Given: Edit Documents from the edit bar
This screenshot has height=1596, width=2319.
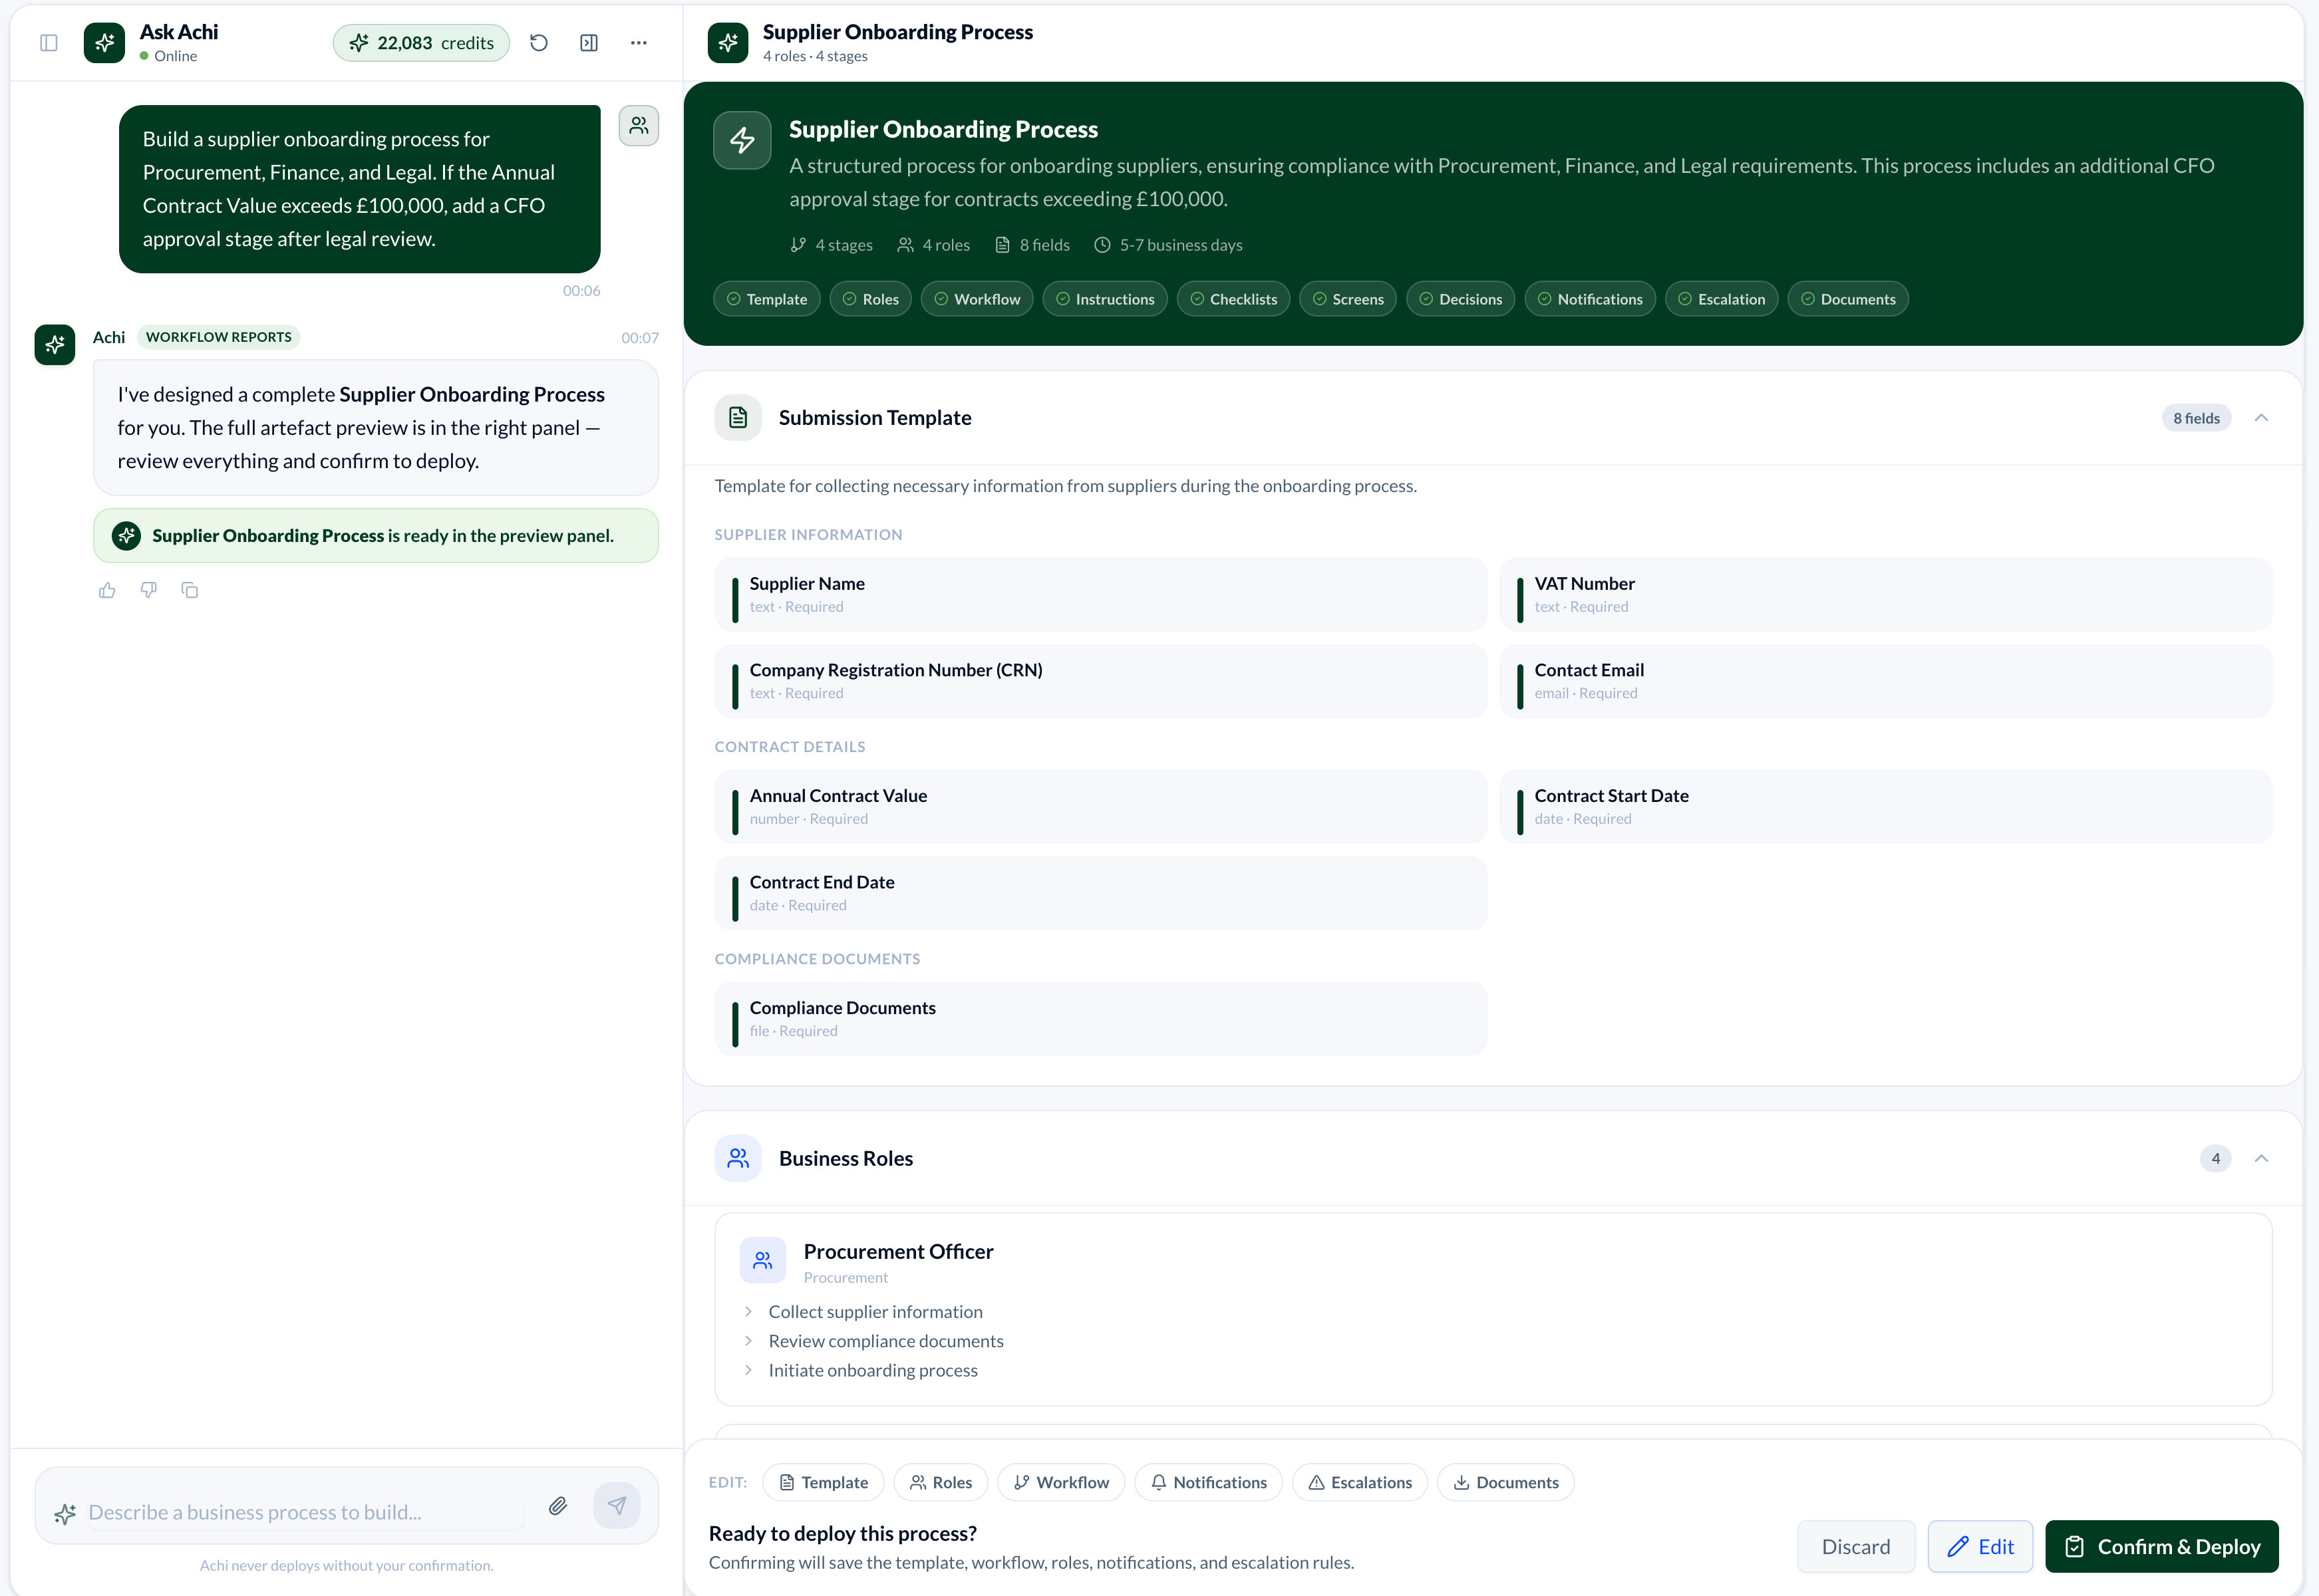Looking at the screenshot, I should (x=1505, y=1483).
